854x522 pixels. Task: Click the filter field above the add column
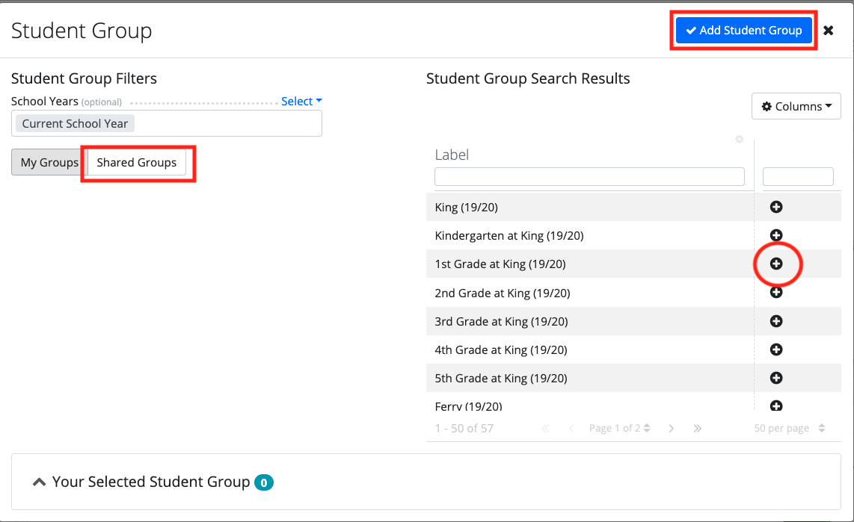click(798, 177)
